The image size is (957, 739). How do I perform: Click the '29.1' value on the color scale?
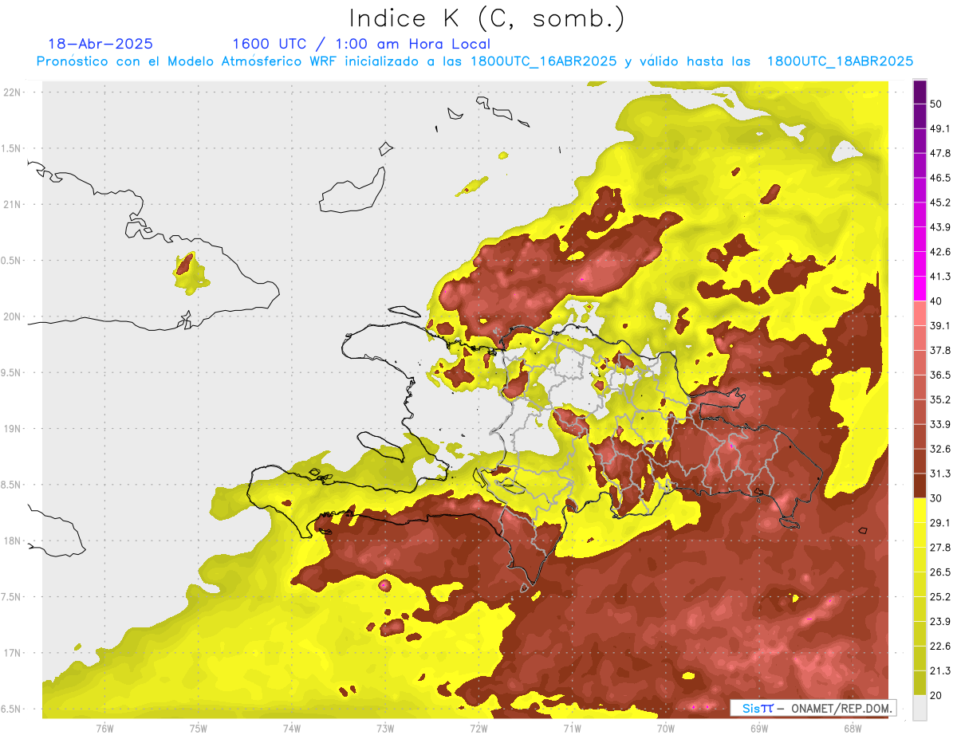coord(940,523)
